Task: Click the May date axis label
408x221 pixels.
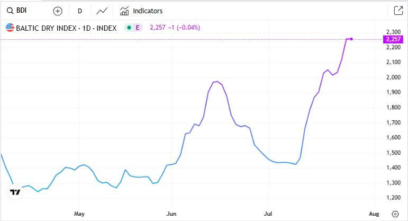Action: tap(79, 214)
